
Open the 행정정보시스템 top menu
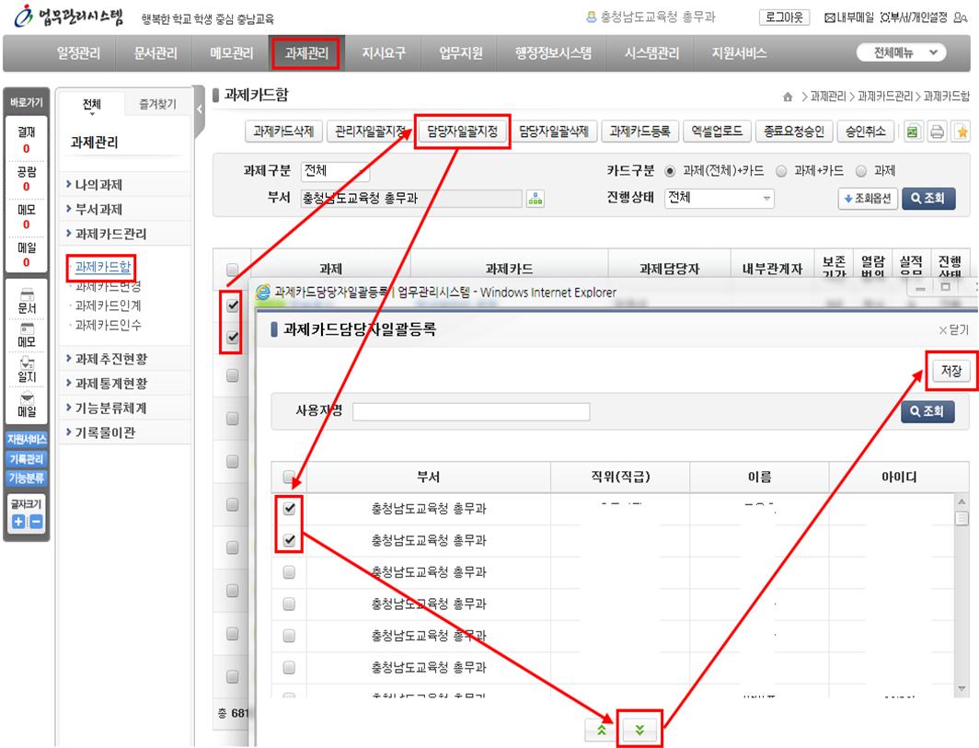click(553, 53)
